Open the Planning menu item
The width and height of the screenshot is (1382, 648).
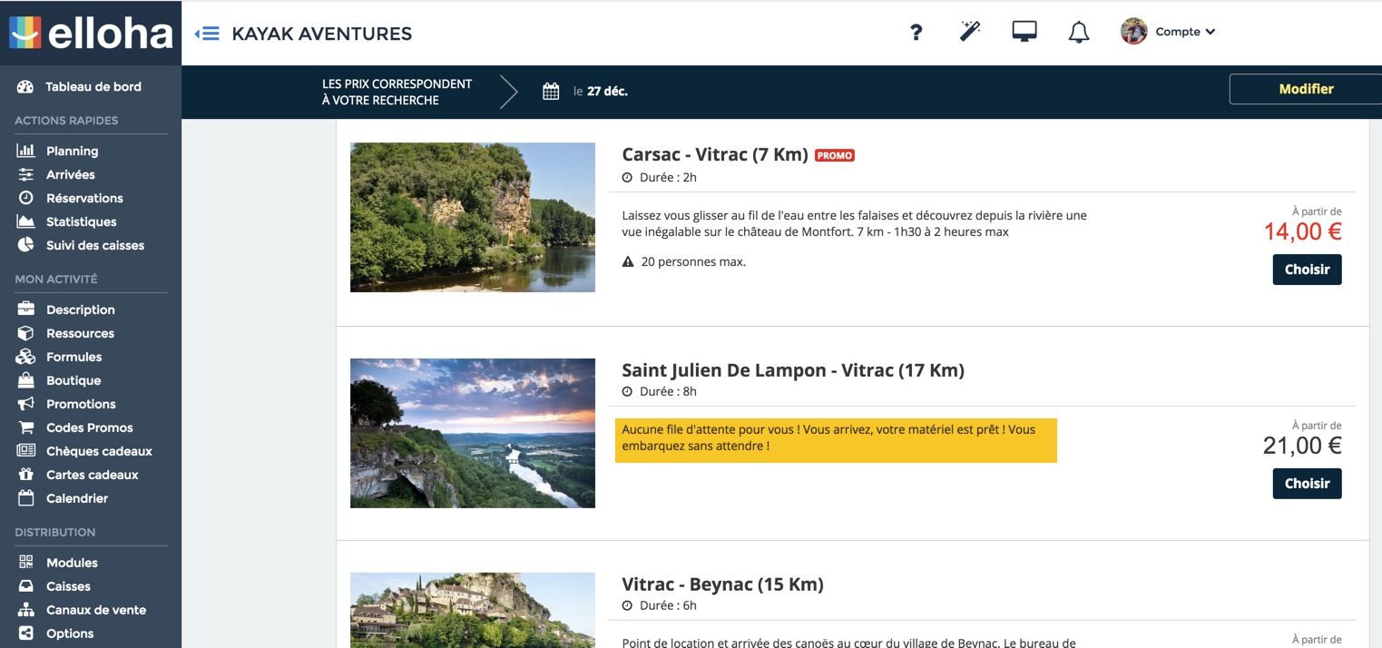pyautogui.click(x=72, y=152)
